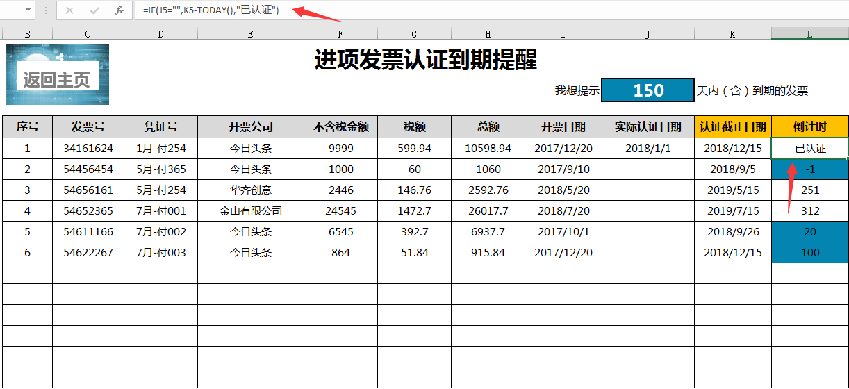Select column header C

(88, 33)
